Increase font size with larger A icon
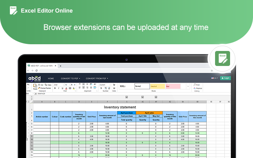This screenshot has height=158, width=253. (72, 85)
